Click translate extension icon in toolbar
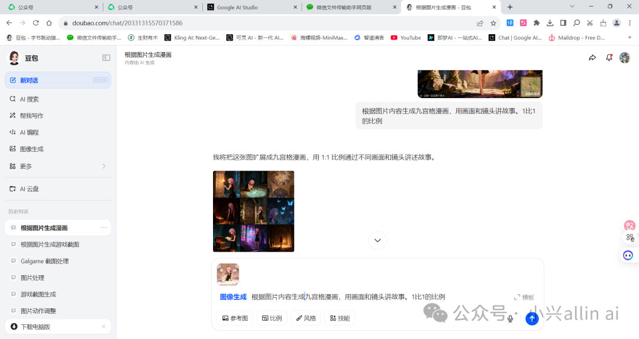 pyautogui.click(x=510, y=23)
